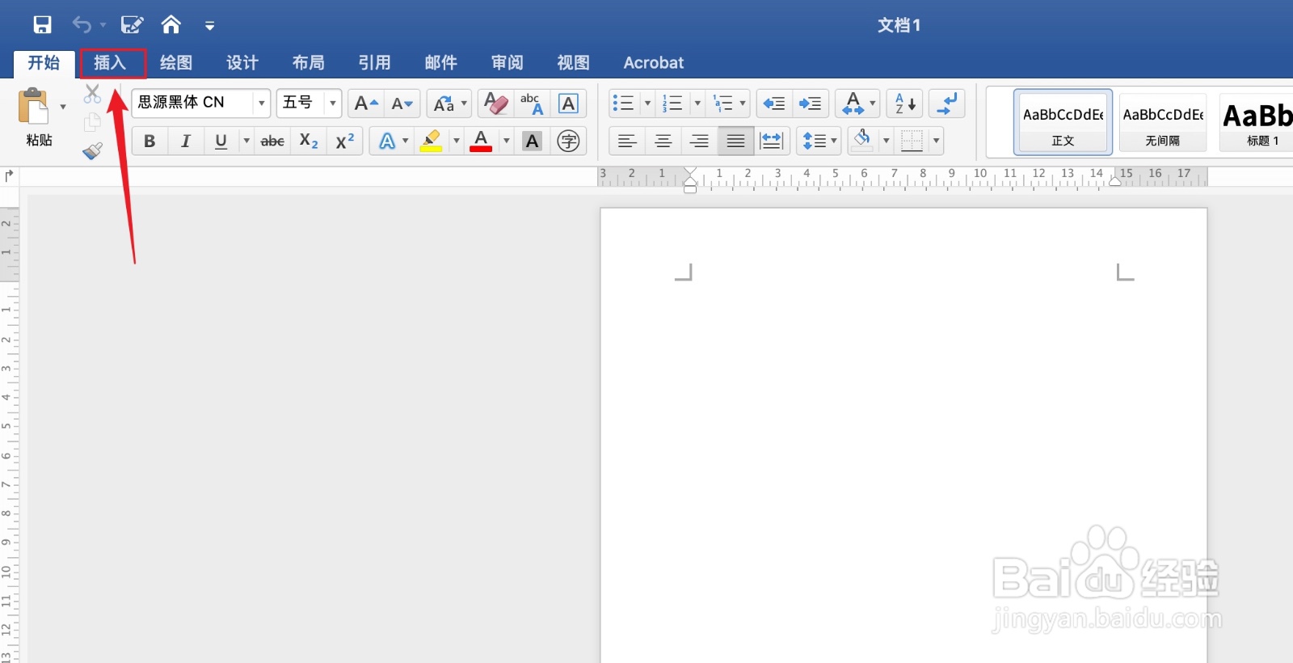Click the ruler tab selector
This screenshot has width=1293, height=663.
[x=9, y=175]
